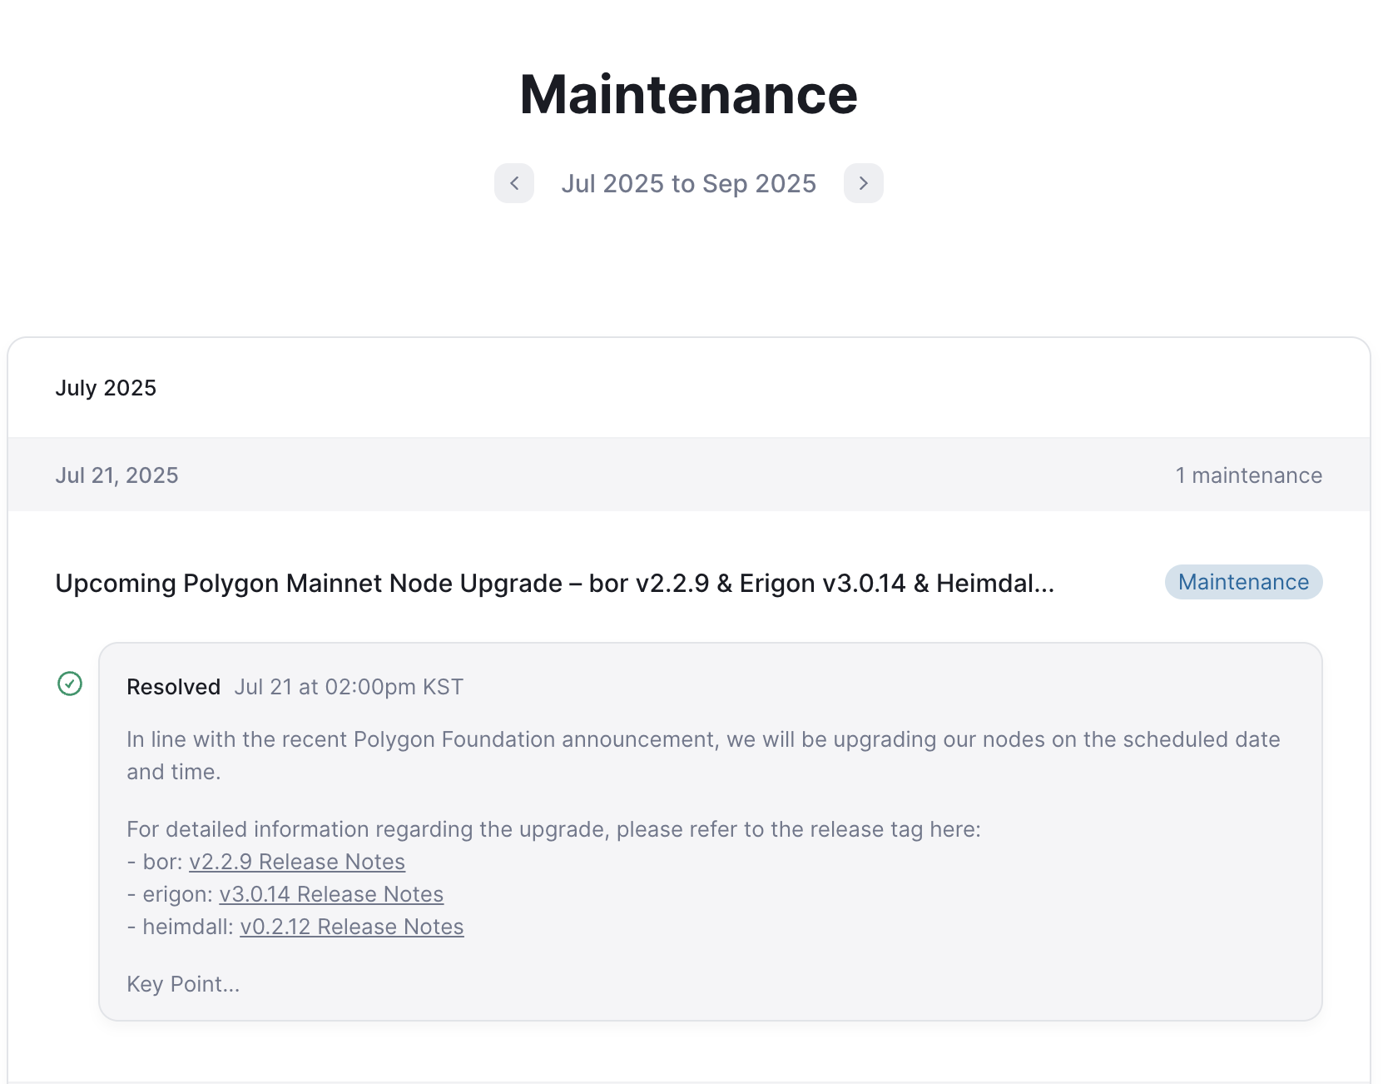
Task: Select the July 2025 section header
Action: 106,387
